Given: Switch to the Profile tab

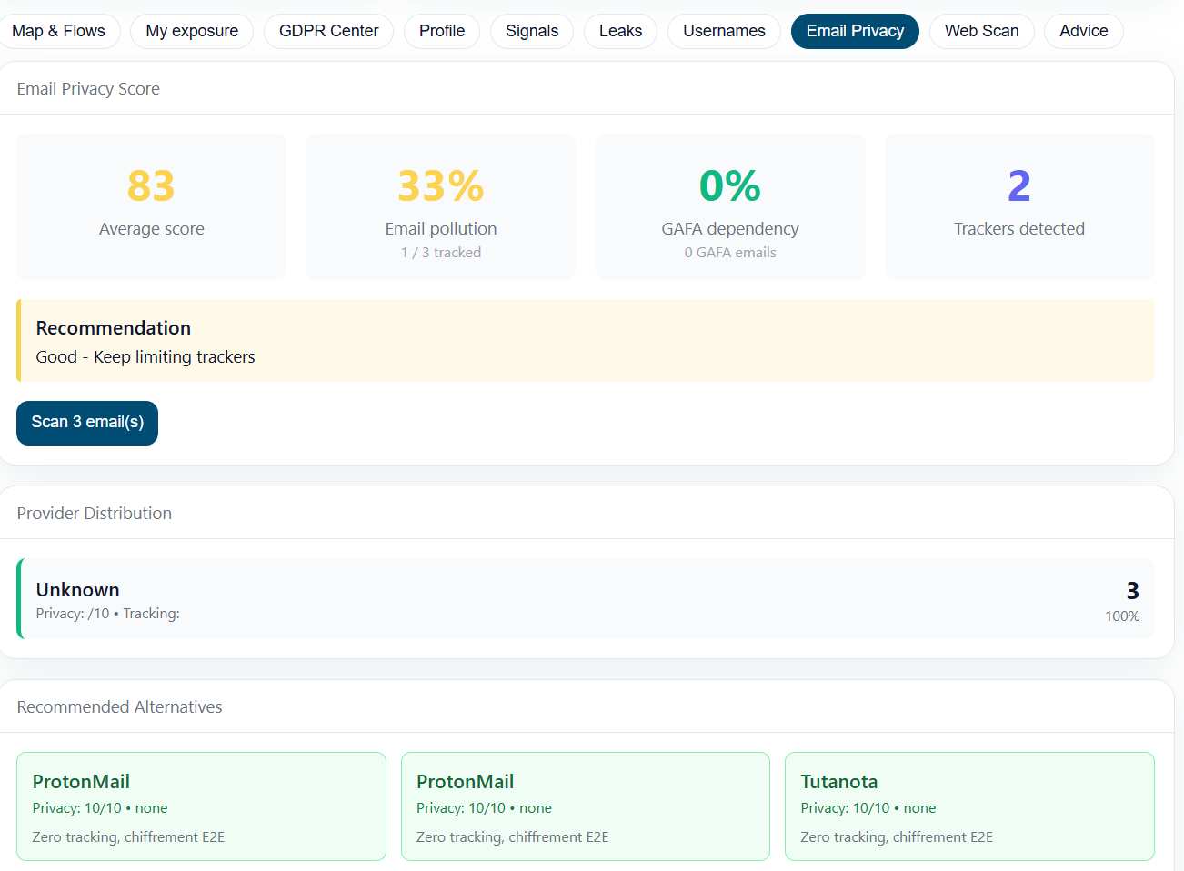Looking at the screenshot, I should (441, 31).
